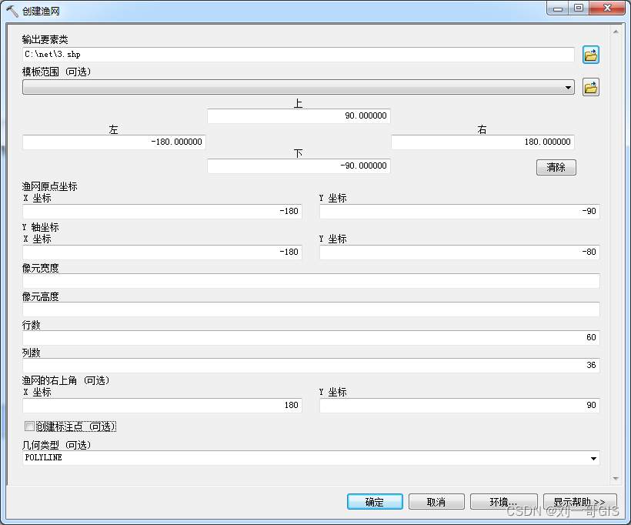Click the 下 extent field -90.000000
The height and width of the screenshot is (525, 631).
click(x=299, y=166)
